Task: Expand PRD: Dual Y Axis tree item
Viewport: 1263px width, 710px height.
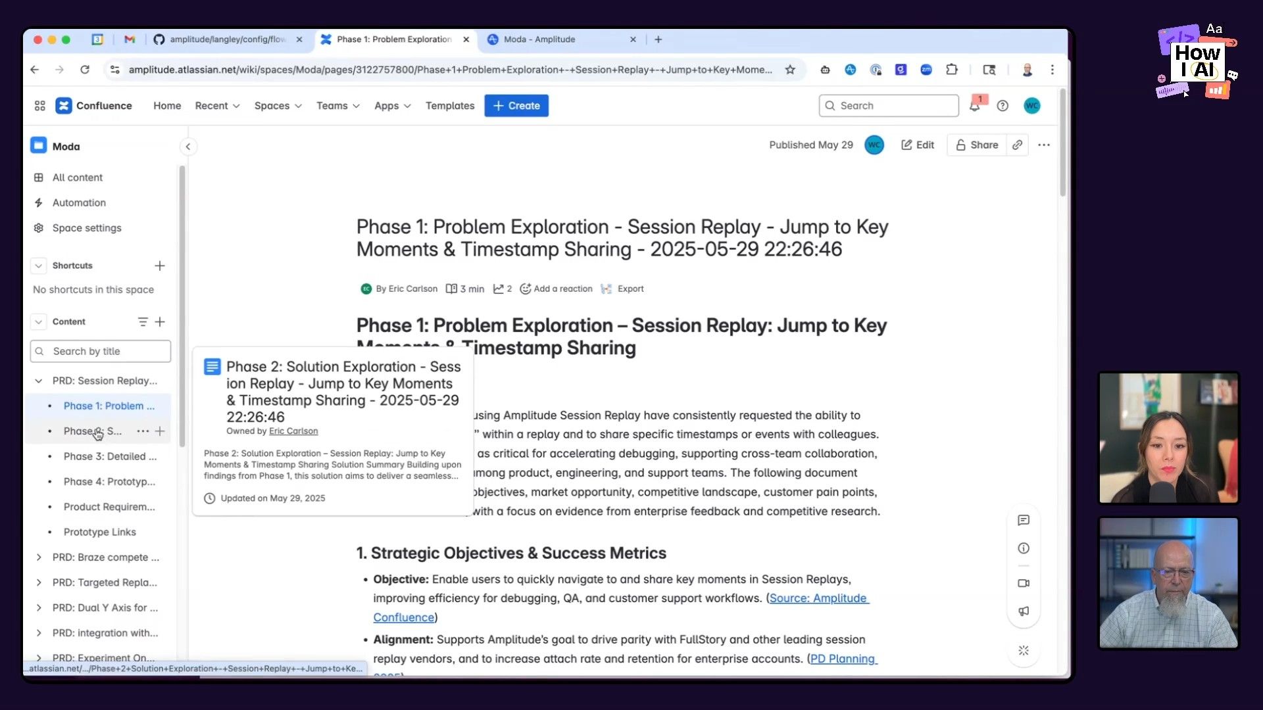Action: (38, 608)
